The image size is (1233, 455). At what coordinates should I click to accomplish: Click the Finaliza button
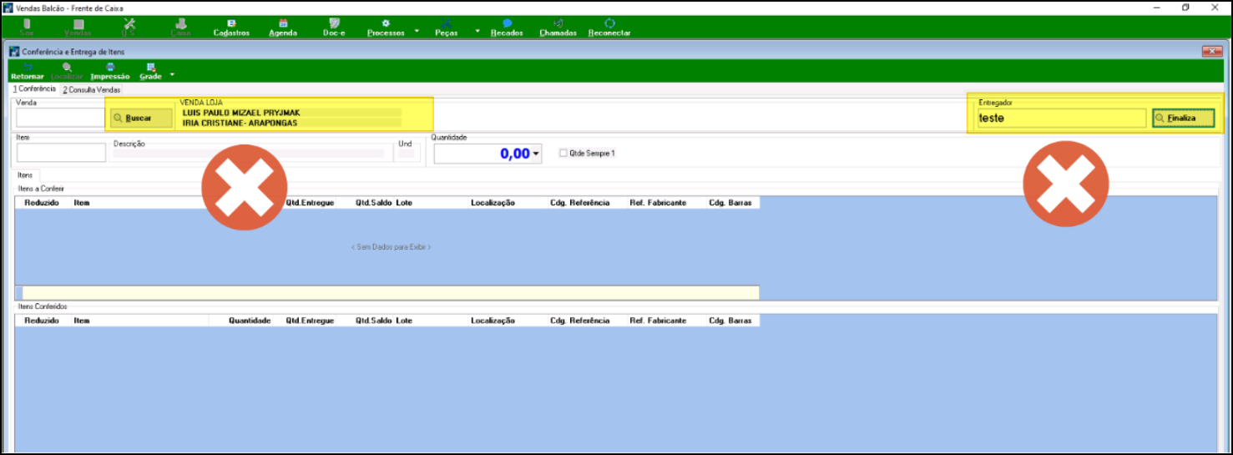pos(1185,119)
